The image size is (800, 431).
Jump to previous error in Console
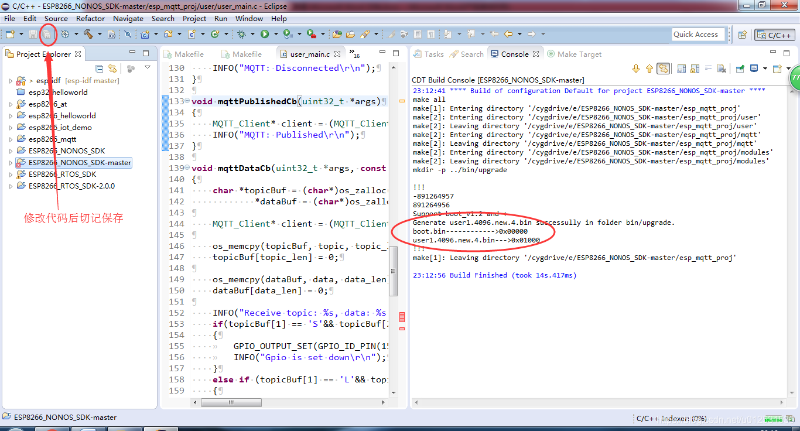pos(649,69)
